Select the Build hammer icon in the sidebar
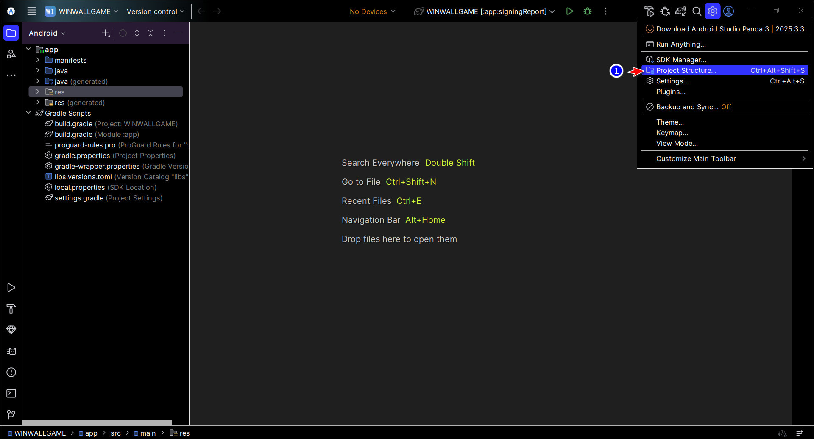Screen dimensions: 814x439 (x=11, y=308)
